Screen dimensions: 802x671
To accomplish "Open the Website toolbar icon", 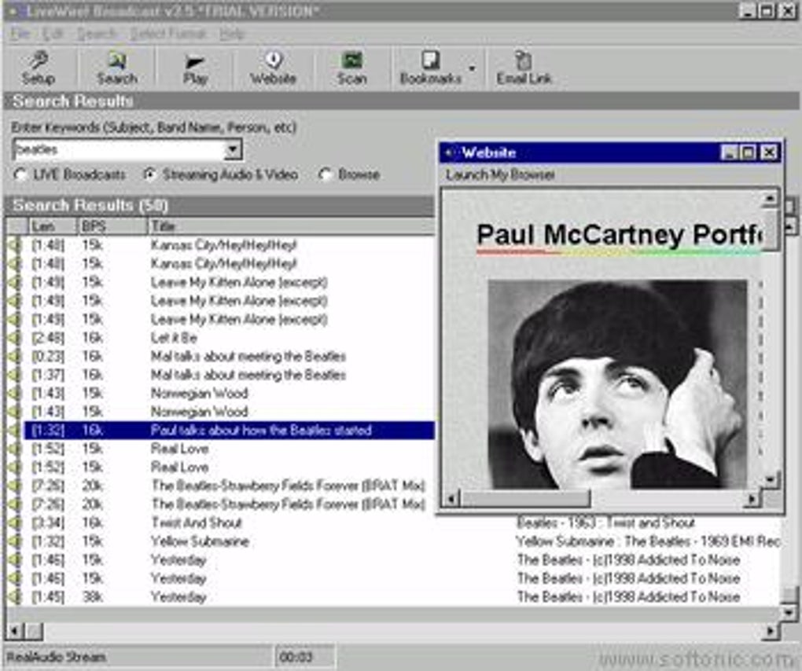I will click(273, 68).
